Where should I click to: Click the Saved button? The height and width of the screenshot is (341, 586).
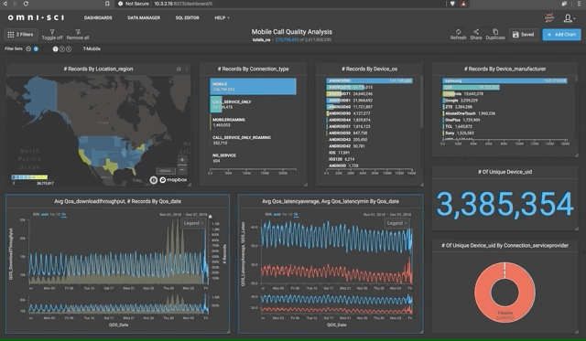[x=524, y=35]
